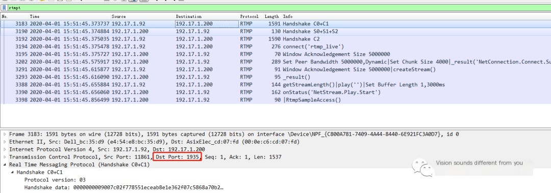
Task: Click the Length value 1590 of packet 3192
Action: tap(274, 39)
